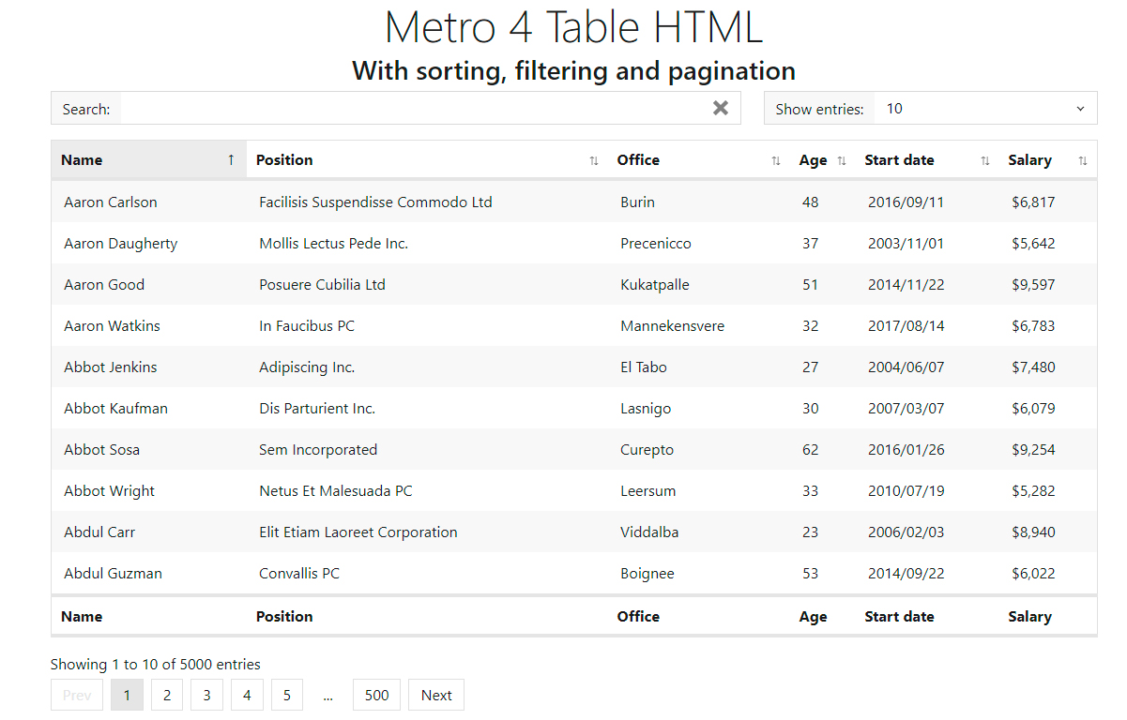Click the Start date sort arrows icon
1127x720 pixels.
(984, 161)
